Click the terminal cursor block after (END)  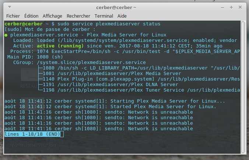coord(62,134)
